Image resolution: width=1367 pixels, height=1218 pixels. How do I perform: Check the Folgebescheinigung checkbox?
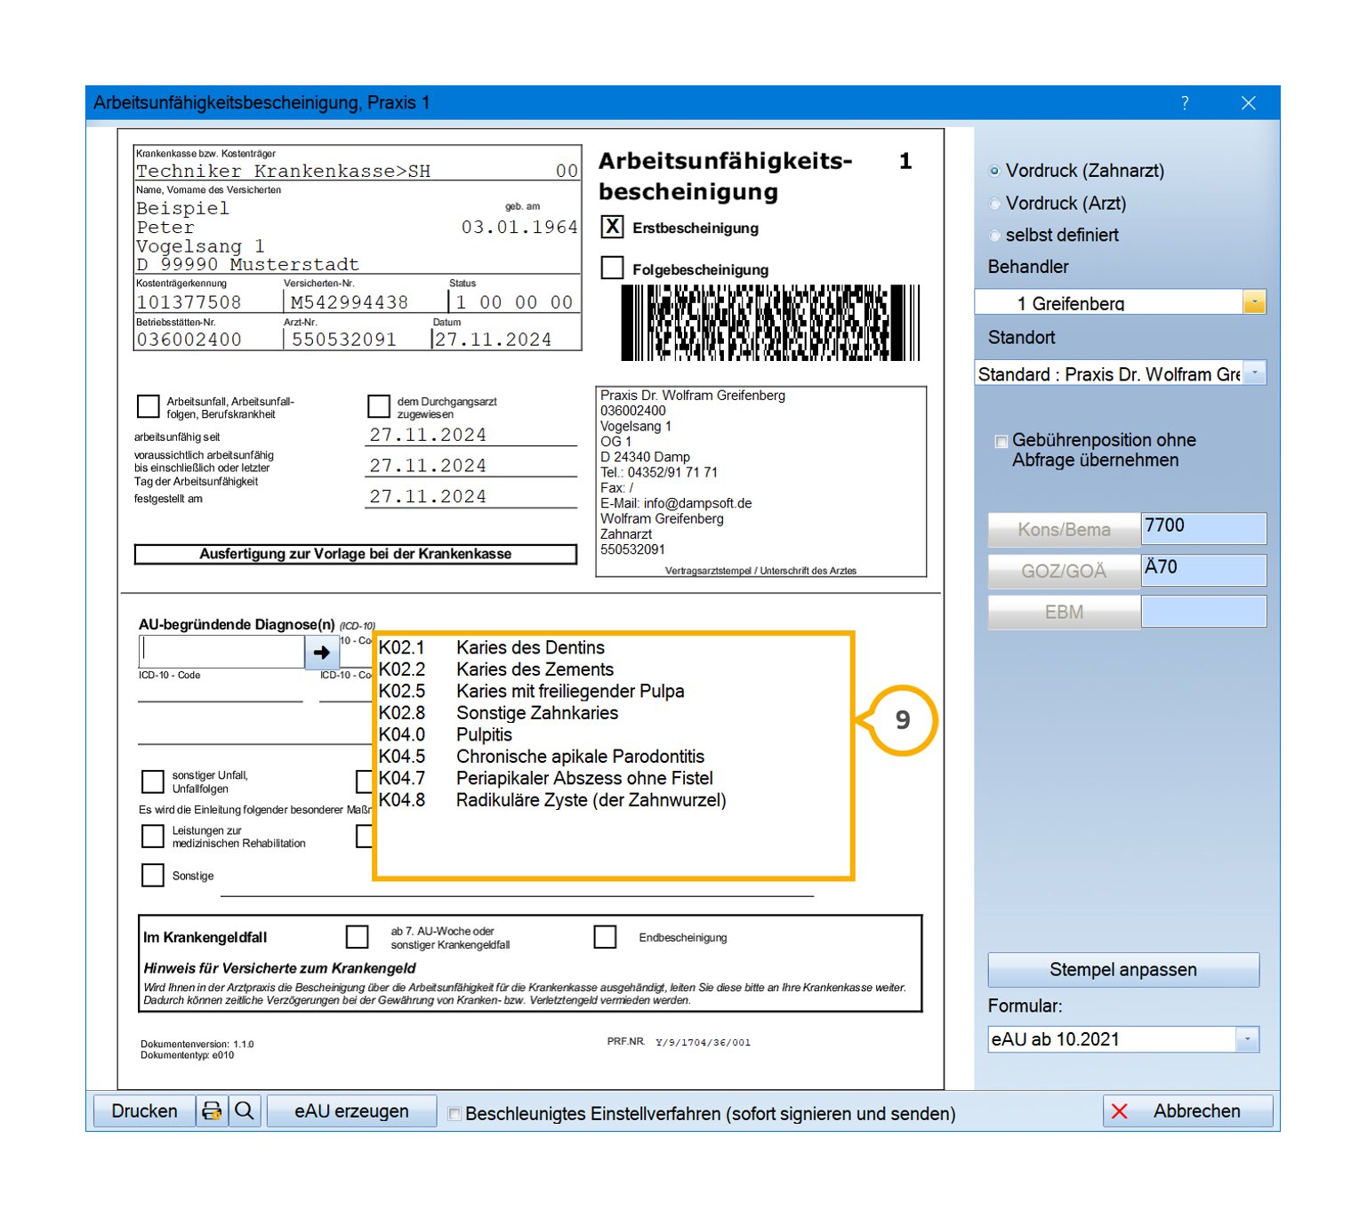[x=612, y=268]
